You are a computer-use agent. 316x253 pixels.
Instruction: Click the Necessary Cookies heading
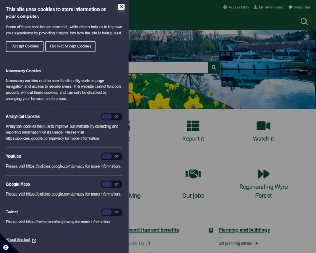(23, 71)
